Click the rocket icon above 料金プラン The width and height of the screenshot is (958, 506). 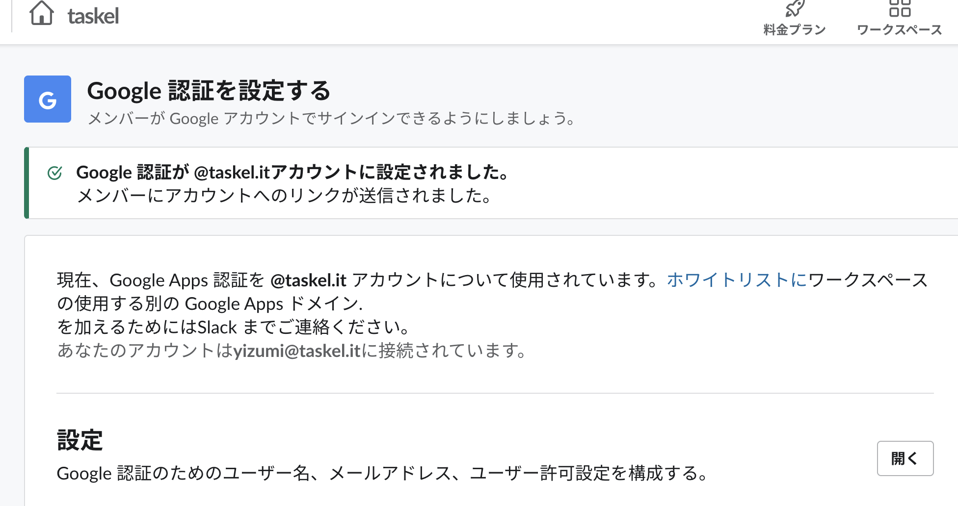795,8
